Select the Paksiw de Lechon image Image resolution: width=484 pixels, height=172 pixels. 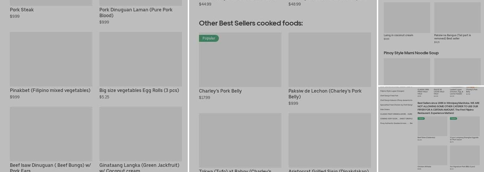pos(329,60)
